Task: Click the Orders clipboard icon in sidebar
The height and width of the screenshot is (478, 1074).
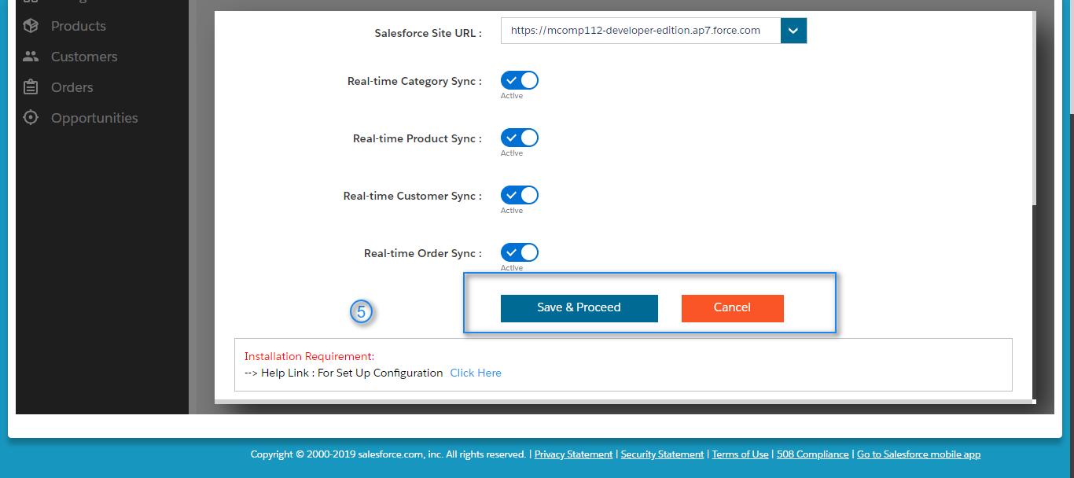Action: point(31,87)
